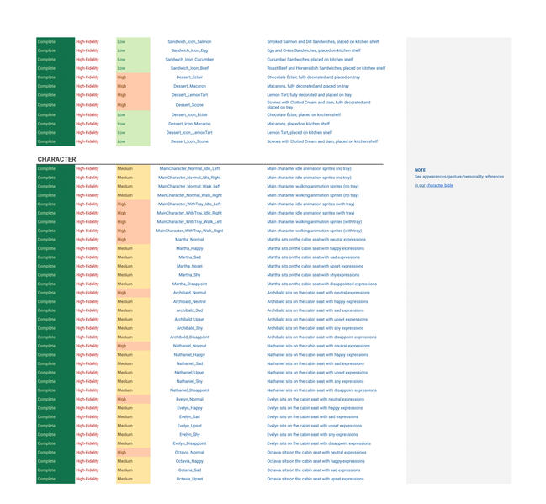546x504 pixels.
Task: Select the MainCharacter_WithTray_Walk_Right cell
Action: pyautogui.click(x=189, y=231)
